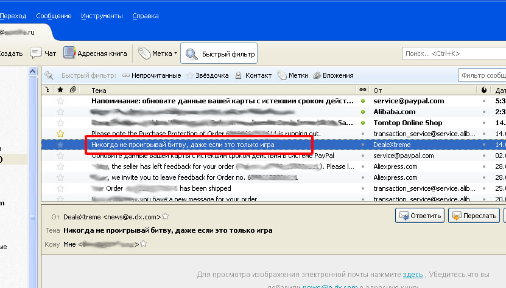Star the selected DealeXtreme message
This screenshot has width=506, height=288.
(60, 145)
